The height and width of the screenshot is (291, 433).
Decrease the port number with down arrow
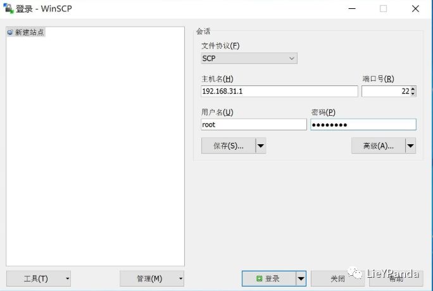click(413, 94)
